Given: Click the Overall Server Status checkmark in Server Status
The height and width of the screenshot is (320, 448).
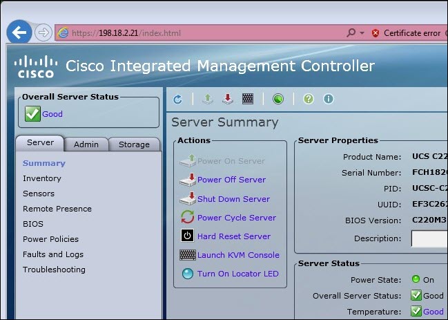Looking at the screenshot, I should [416, 295].
